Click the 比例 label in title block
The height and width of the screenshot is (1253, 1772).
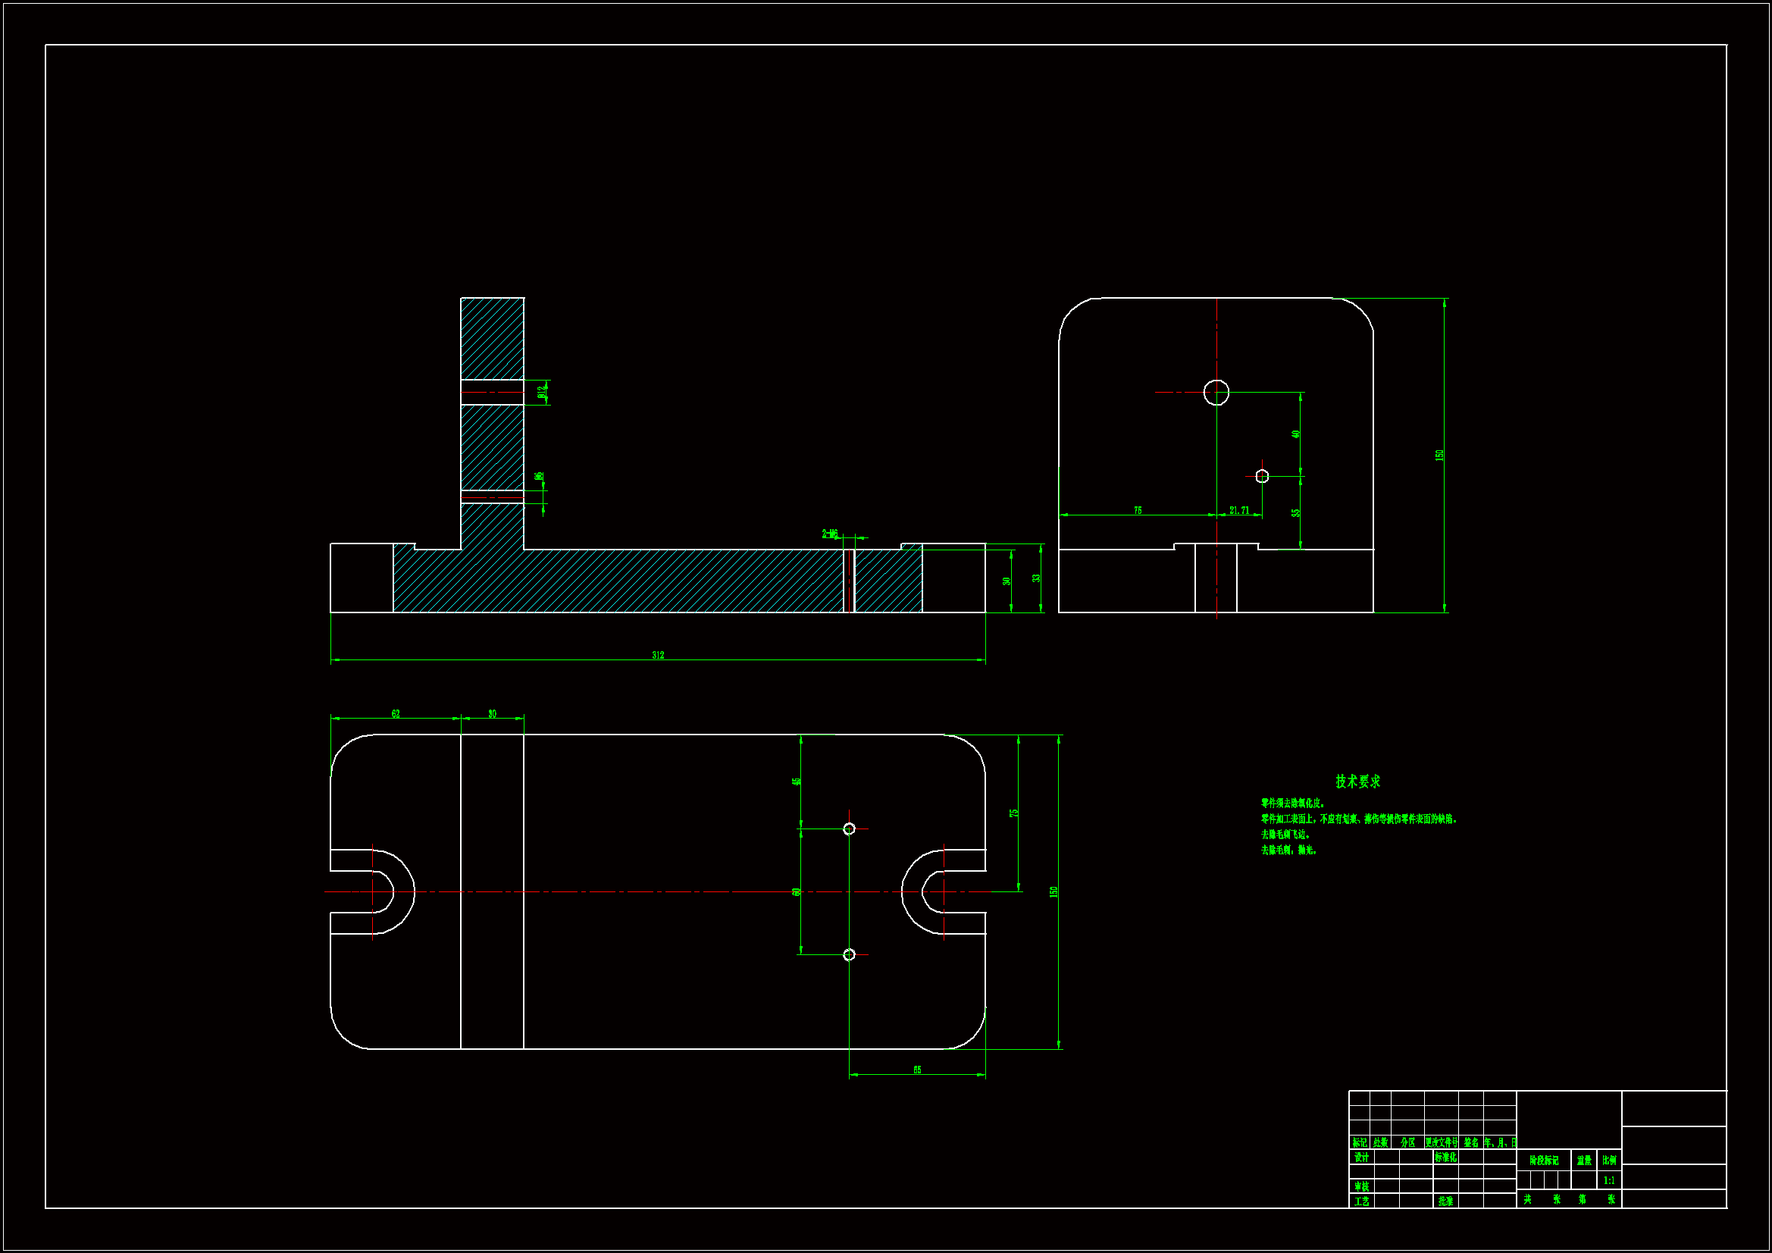click(x=1608, y=1161)
